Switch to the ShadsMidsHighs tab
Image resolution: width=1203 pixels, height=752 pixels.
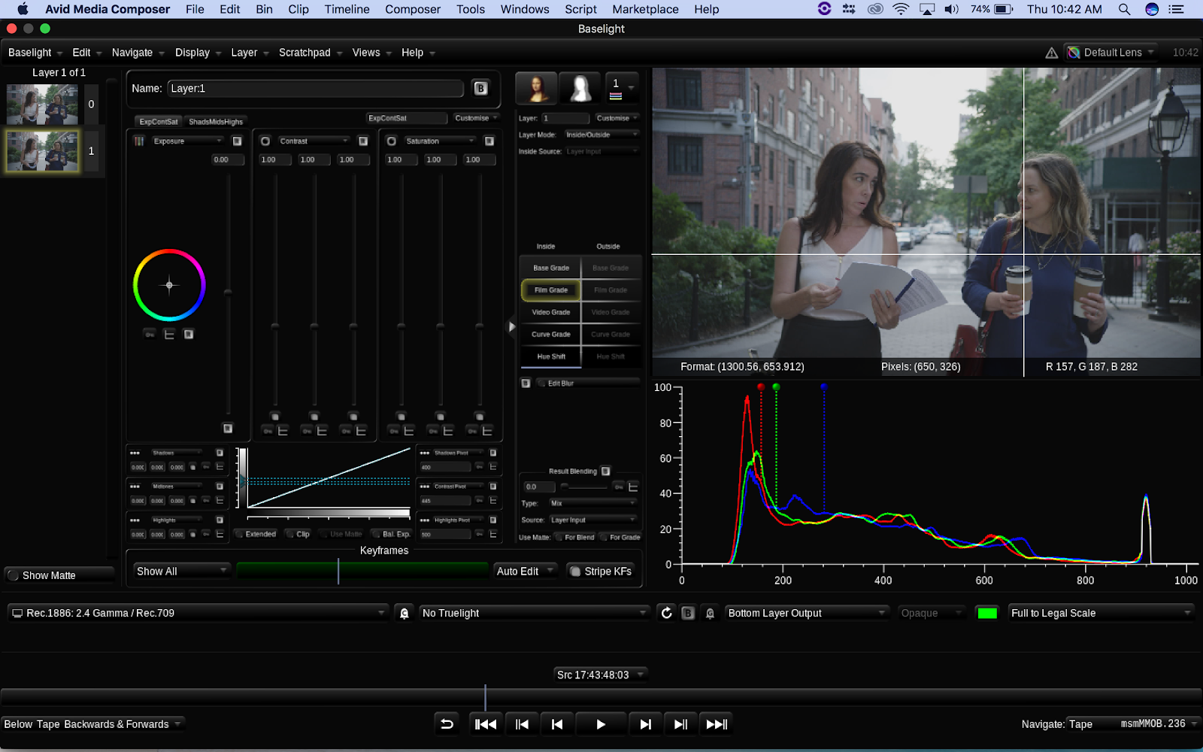click(x=216, y=122)
